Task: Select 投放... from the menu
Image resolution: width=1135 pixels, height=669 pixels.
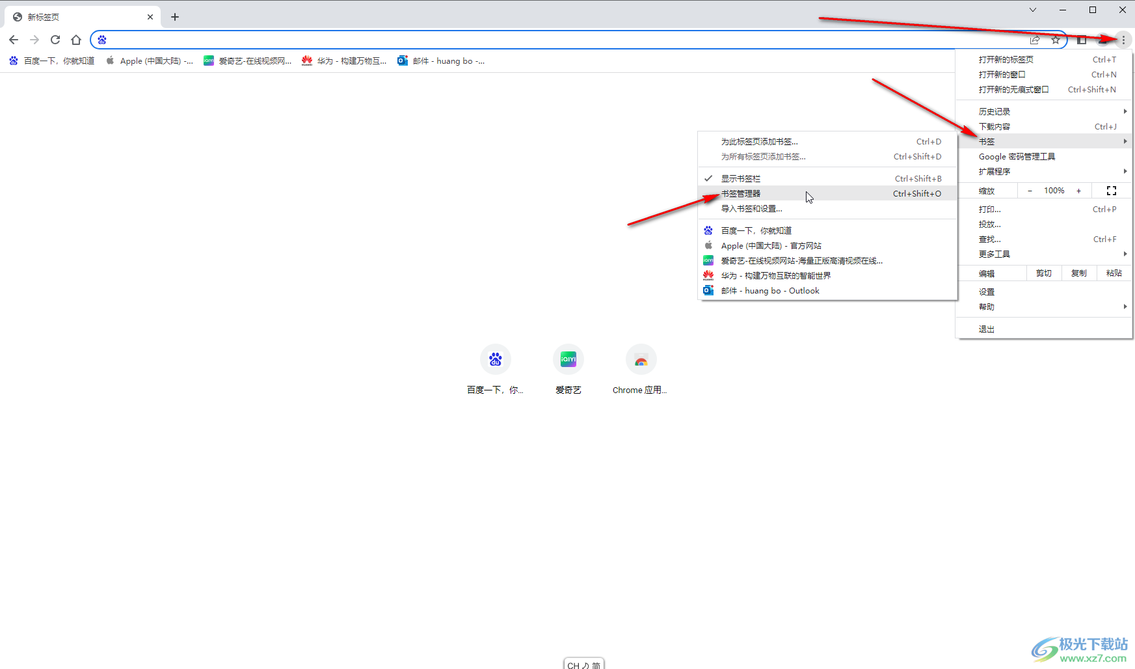Action: pyautogui.click(x=1044, y=224)
